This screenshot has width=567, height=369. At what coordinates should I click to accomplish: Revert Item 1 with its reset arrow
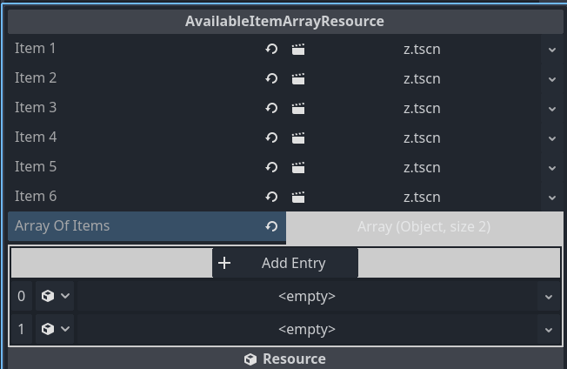(x=271, y=49)
